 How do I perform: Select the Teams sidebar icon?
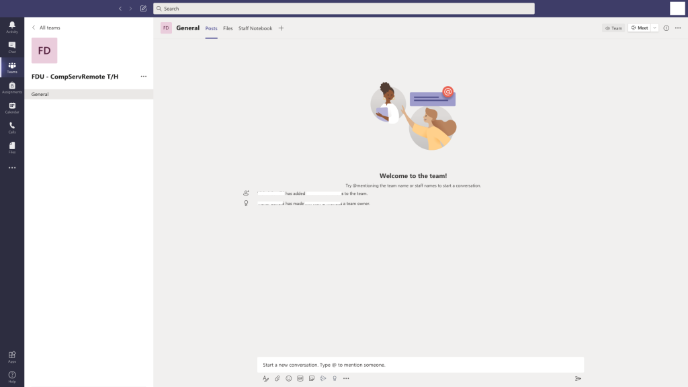click(12, 68)
